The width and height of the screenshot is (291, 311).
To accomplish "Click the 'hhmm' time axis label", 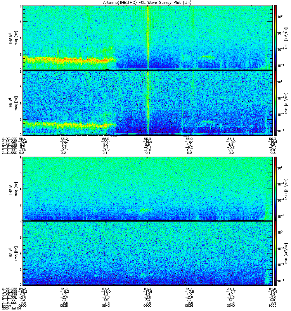I will (7, 306).
